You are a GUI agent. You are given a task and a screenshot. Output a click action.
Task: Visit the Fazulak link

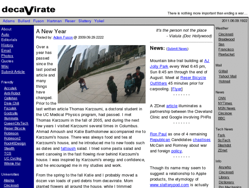[x=10, y=108]
